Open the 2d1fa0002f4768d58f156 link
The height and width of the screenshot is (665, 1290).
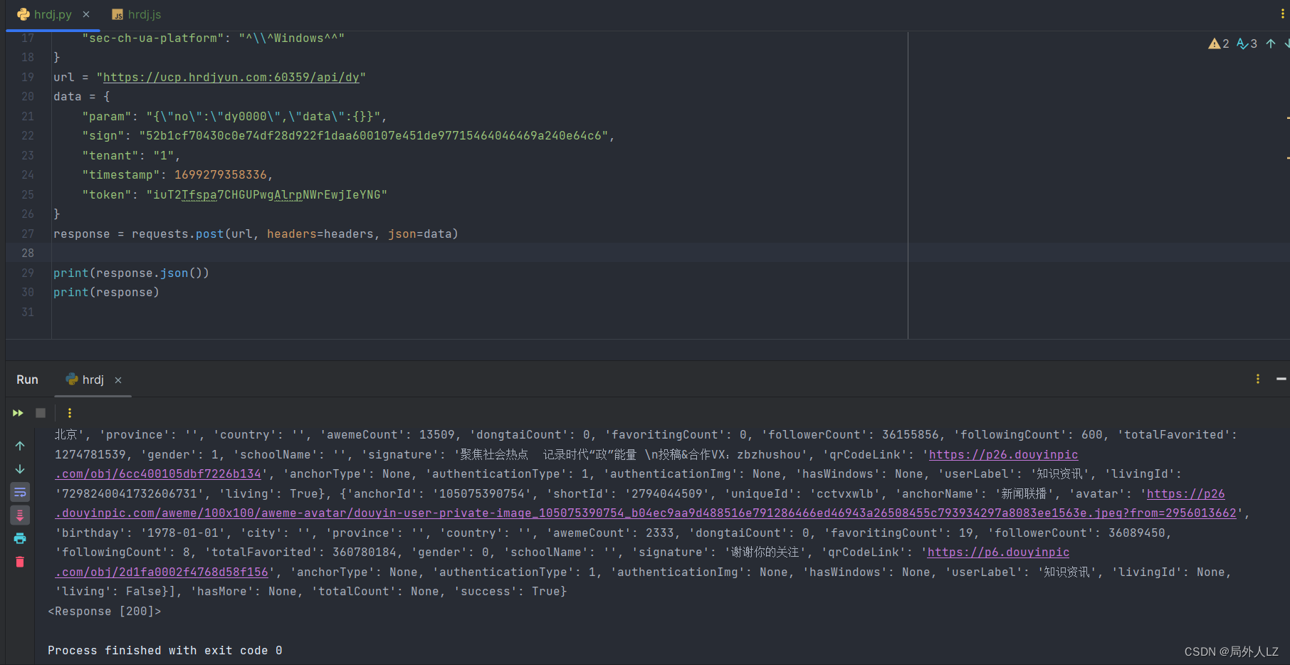coord(162,572)
